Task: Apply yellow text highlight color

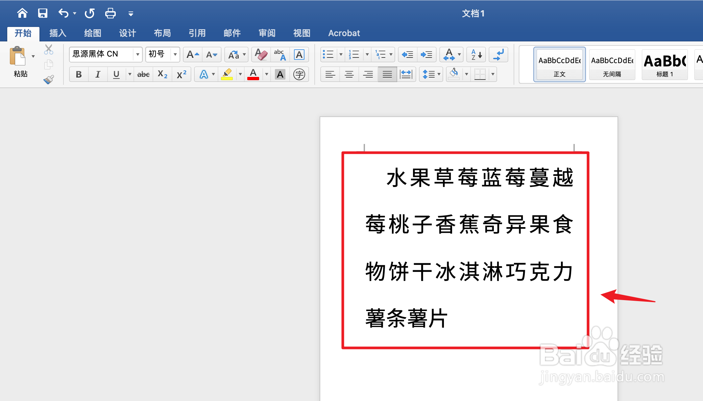Action: click(x=227, y=74)
